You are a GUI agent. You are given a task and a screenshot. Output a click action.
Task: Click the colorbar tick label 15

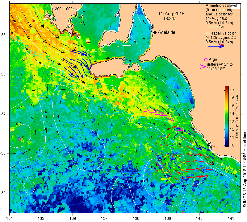232,106
